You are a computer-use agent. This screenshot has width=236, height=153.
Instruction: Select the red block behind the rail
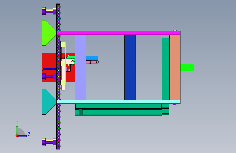pos(49,60)
